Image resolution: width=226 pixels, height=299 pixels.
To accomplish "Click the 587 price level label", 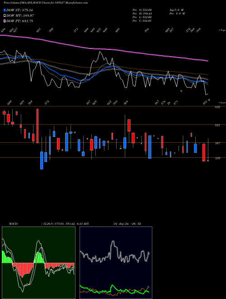I will [x=217, y=143].
